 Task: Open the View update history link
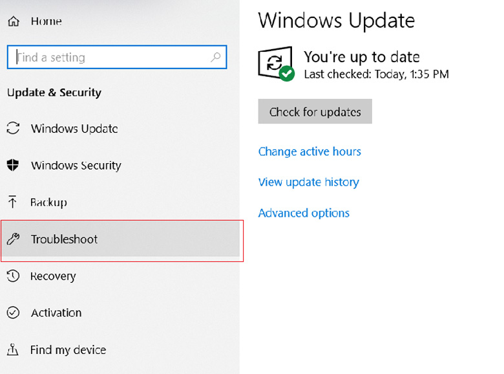click(309, 182)
